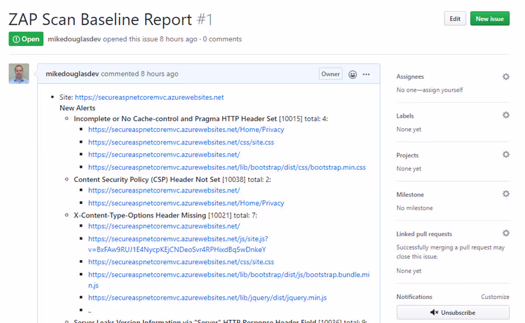Add a reaction with the smiley icon
The width and height of the screenshot is (525, 323).
352,74
